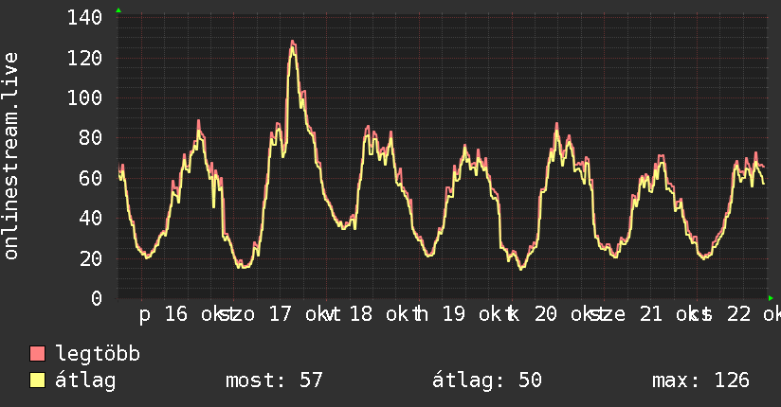Click the green arrow at y-axis top
Viewport: 781px width, 407px height.
(x=118, y=10)
